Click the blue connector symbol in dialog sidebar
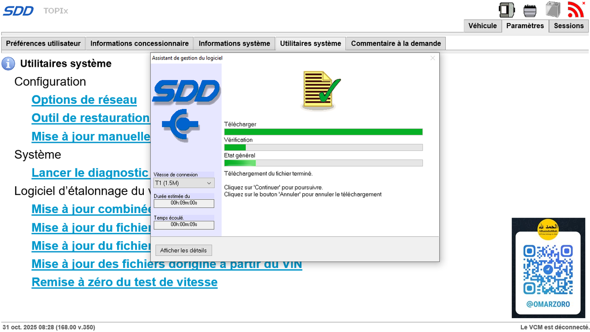Image resolution: width=590 pixels, height=332 pixels. pyautogui.click(x=180, y=125)
